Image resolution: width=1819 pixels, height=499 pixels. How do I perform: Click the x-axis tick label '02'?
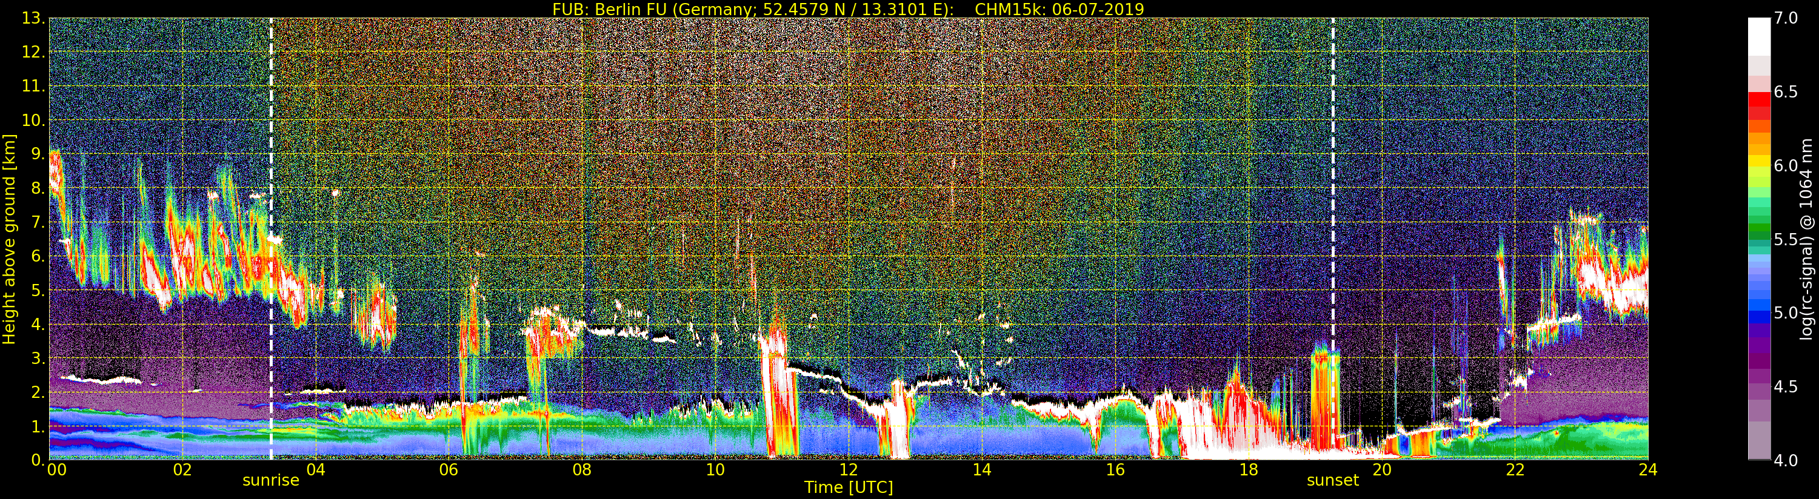182,469
